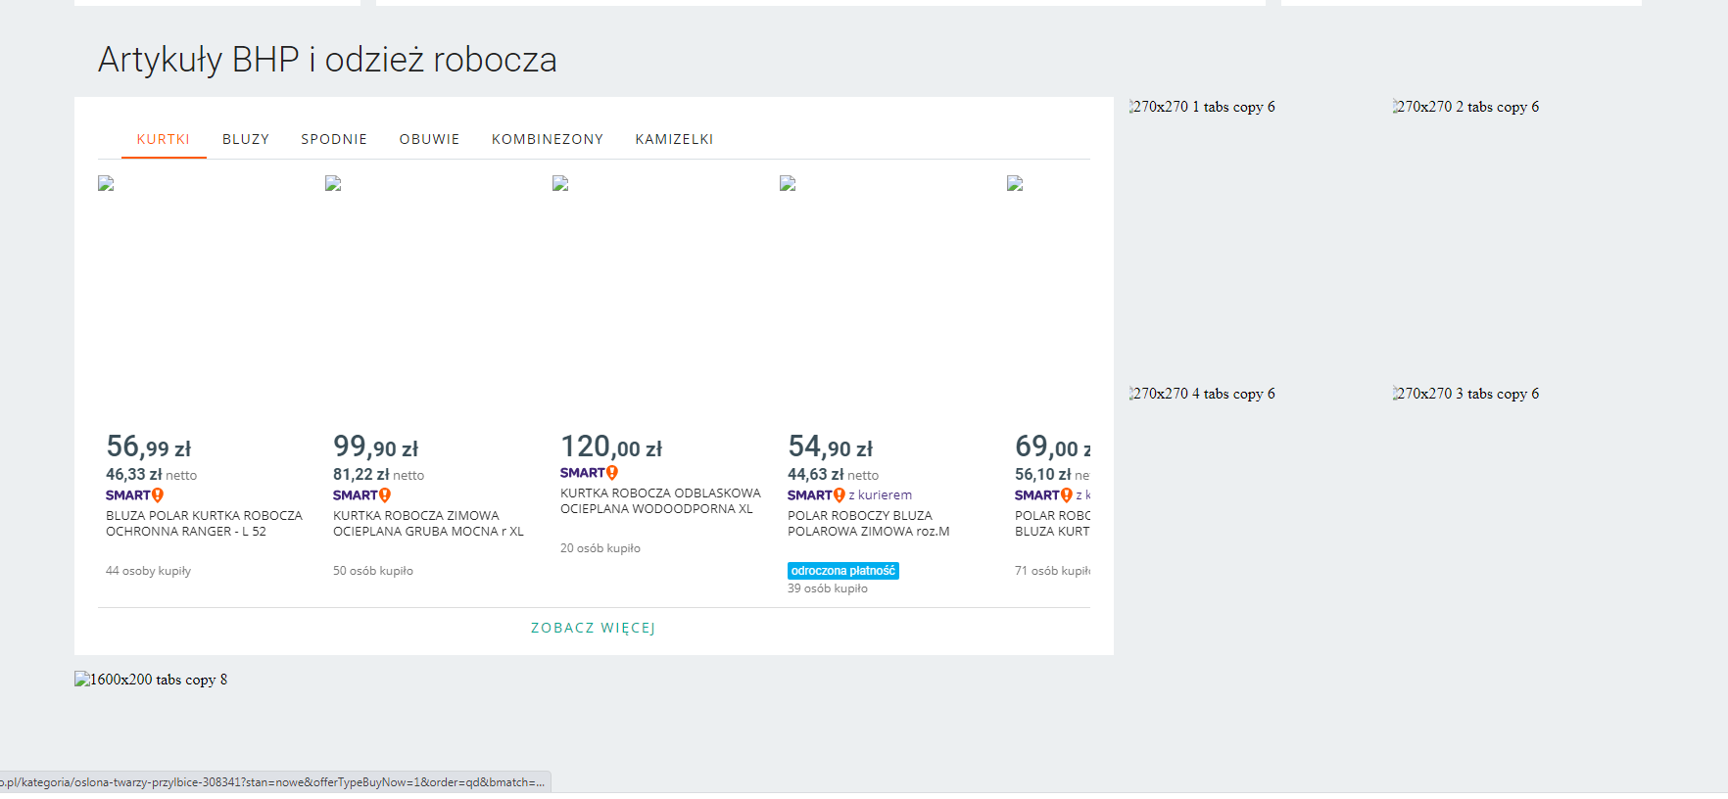Click broken image icon of 99,90 zł product

tap(334, 184)
